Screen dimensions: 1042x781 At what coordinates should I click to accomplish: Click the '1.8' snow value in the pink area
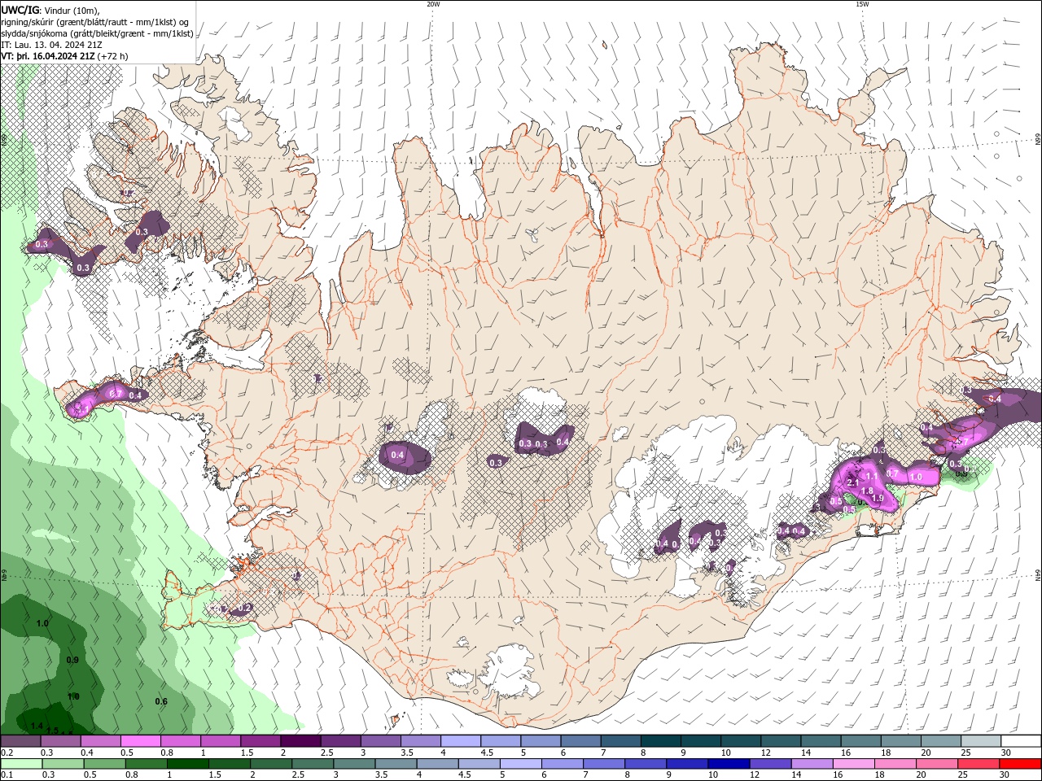(x=867, y=491)
